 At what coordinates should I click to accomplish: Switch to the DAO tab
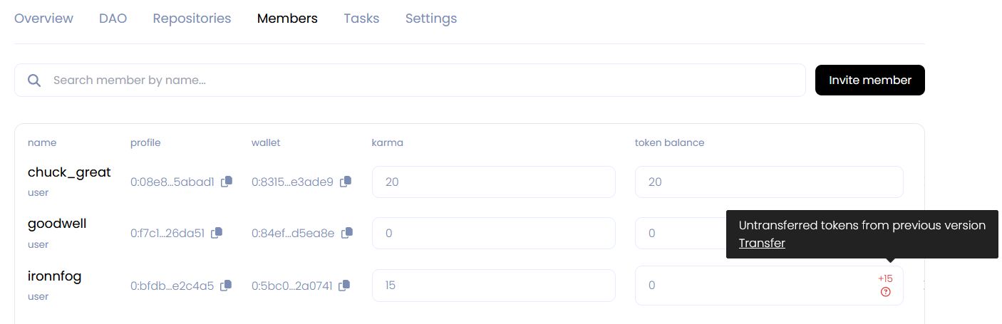pos(113,19)
